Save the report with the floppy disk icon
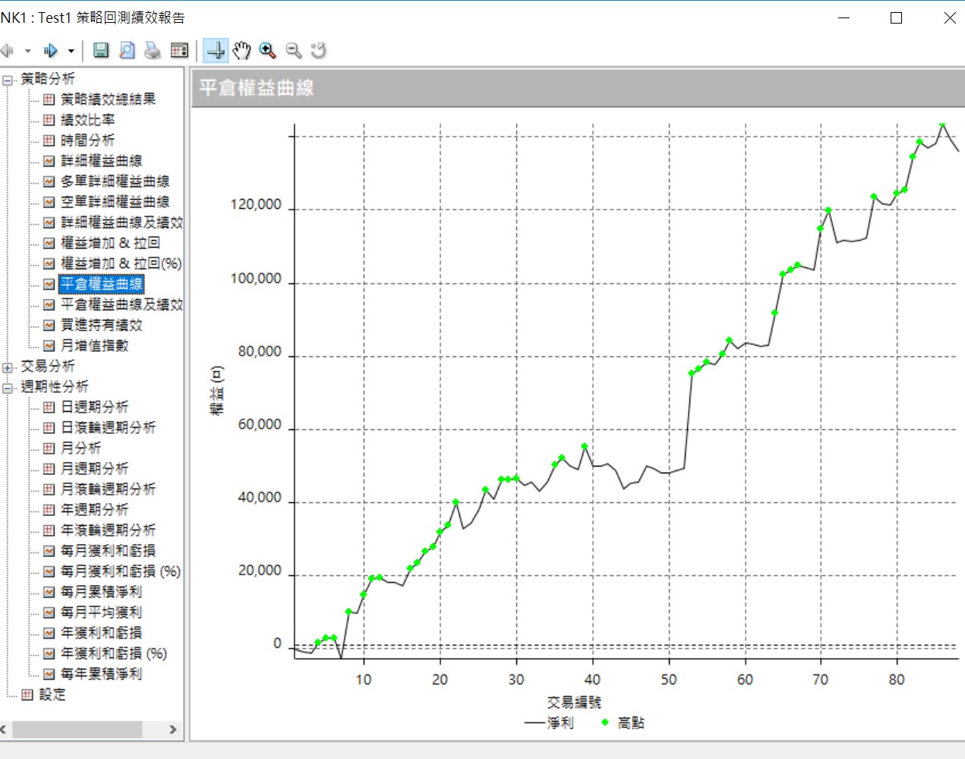 (x=101, y=50)
